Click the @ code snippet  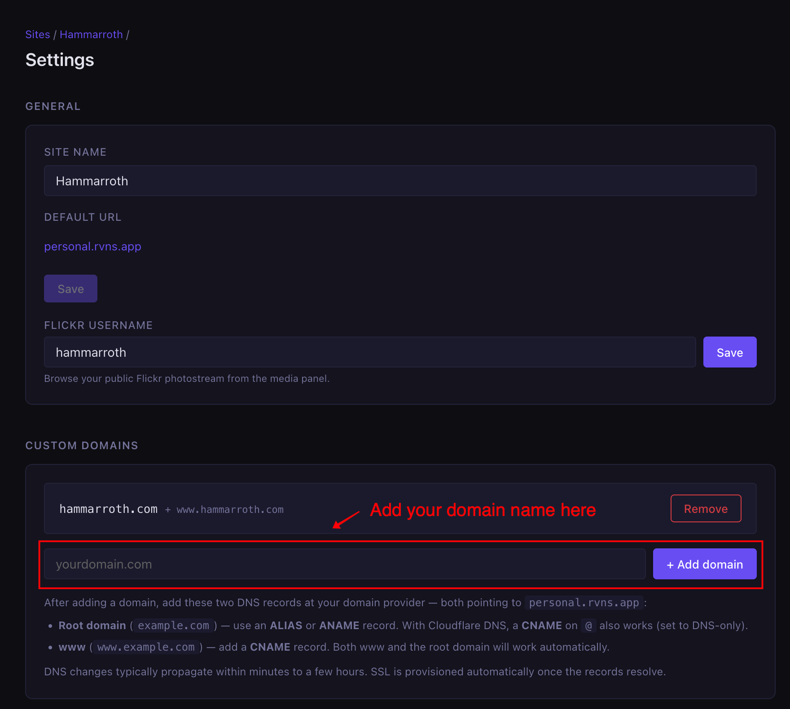pyautogui.click(x=588, y=626)
